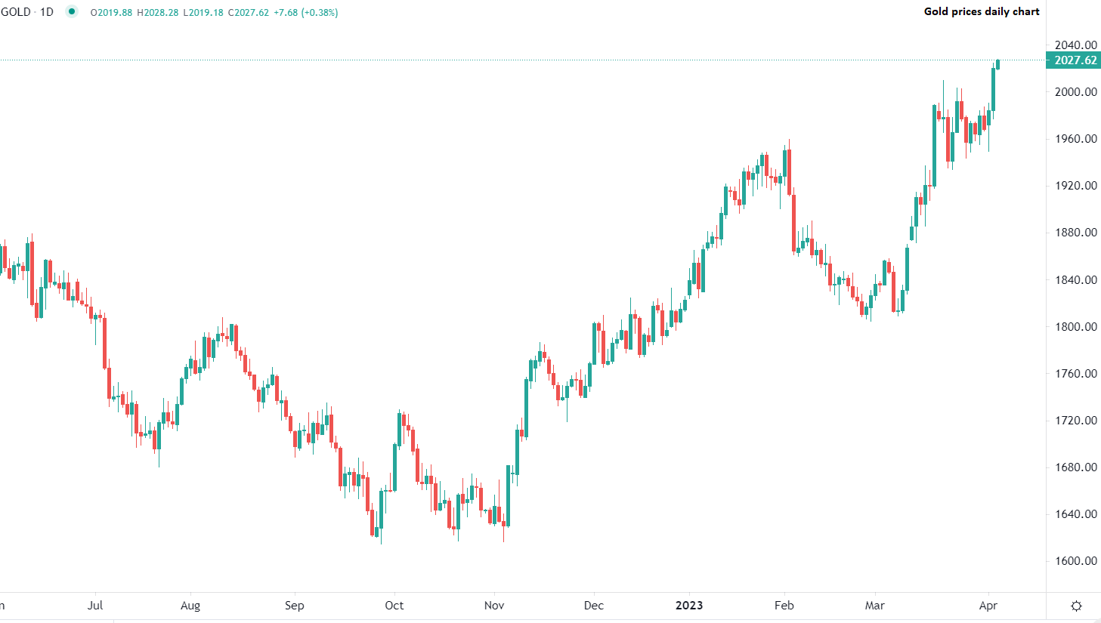Select the Apr label on the time axis
The width and height of the screenshot is (1101, 623).
click(x=988, y=605)
